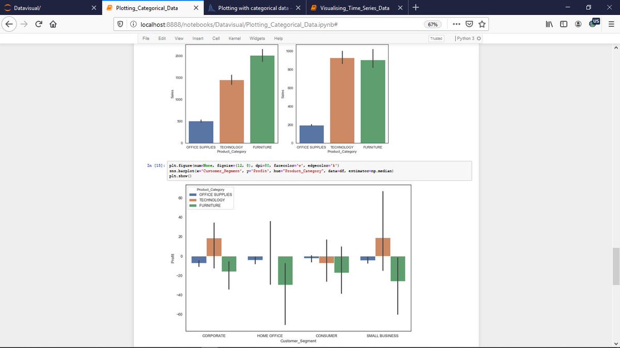Image resolution: width=620 pixels, height=348 pixels.
Task: Click the In [15] cell prompt
Action: click(x=157, y=165)
